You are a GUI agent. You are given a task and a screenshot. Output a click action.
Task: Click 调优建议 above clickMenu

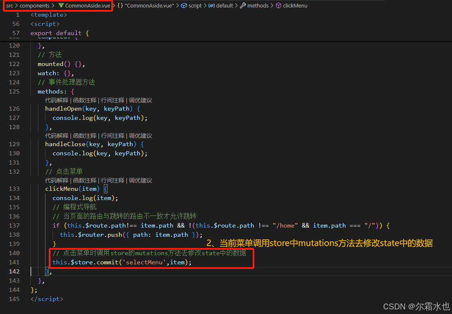[141, 180]
